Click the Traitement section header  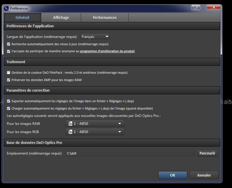pyautogui.click(x=112, y=62)
